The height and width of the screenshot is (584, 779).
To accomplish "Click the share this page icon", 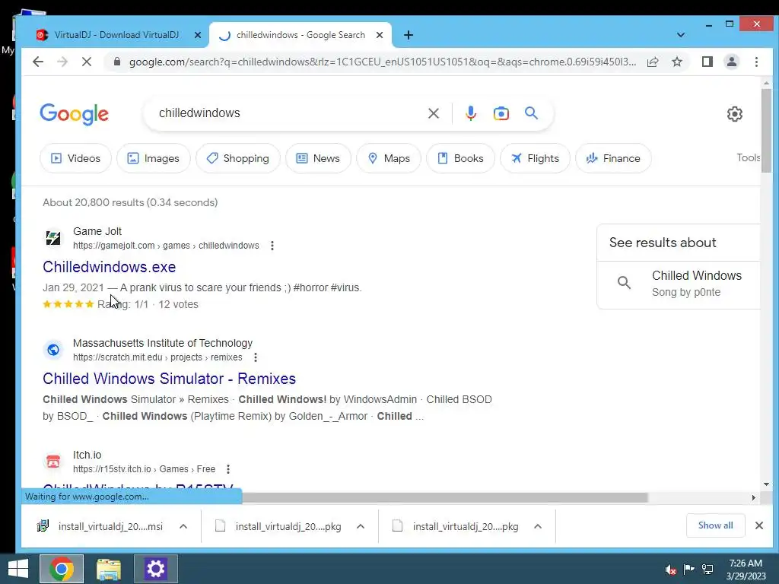I will coord(653,62).
